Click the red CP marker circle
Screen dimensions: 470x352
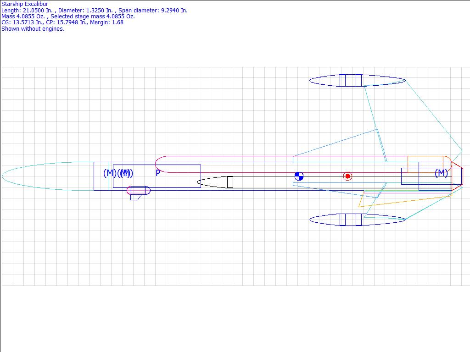click(x=347, y=176)
